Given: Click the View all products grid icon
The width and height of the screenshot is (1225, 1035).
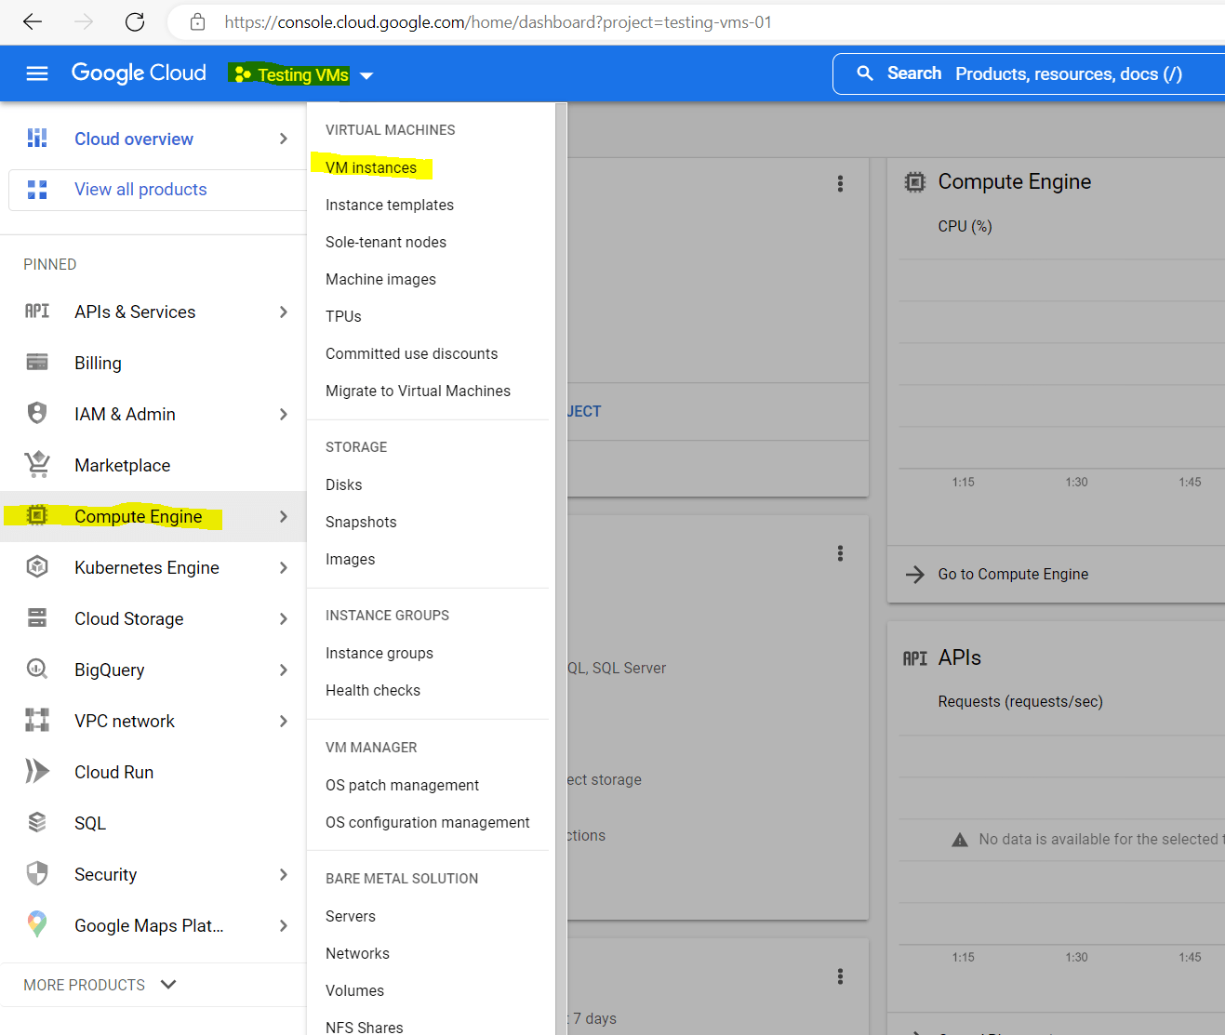Looking at the screenshot, I should point(37,190).
